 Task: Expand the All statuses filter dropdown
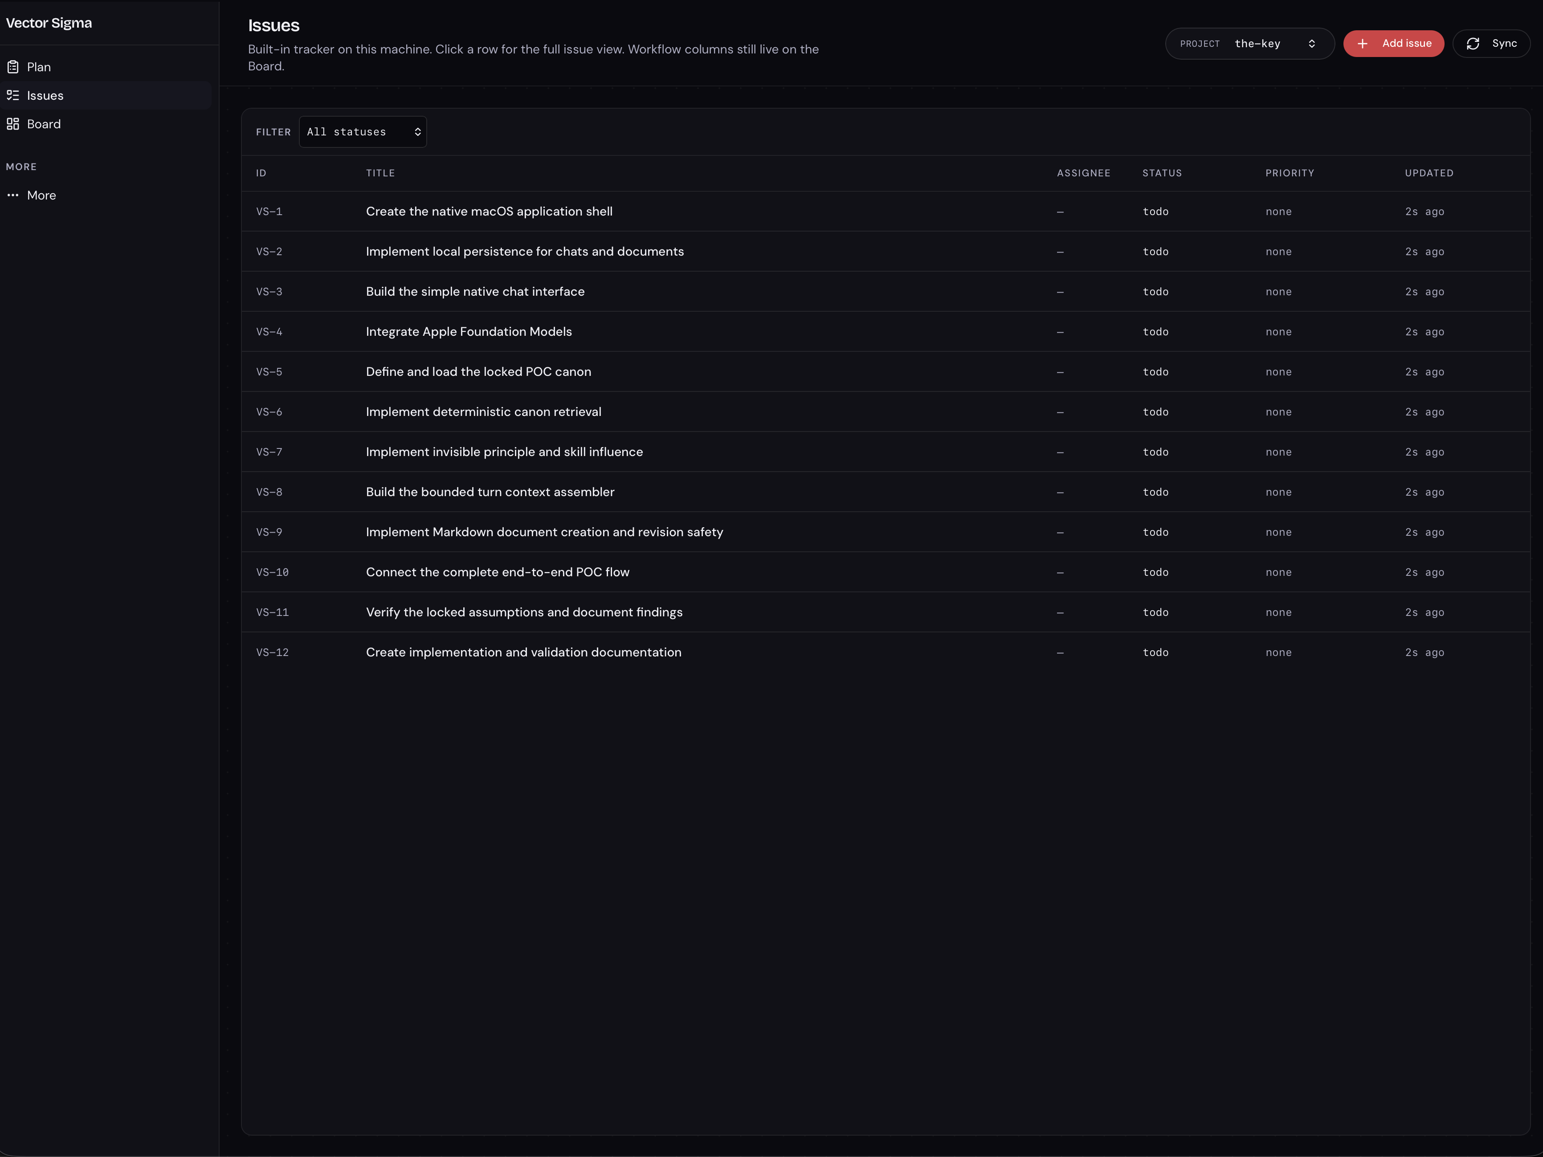tap(363, 132)
